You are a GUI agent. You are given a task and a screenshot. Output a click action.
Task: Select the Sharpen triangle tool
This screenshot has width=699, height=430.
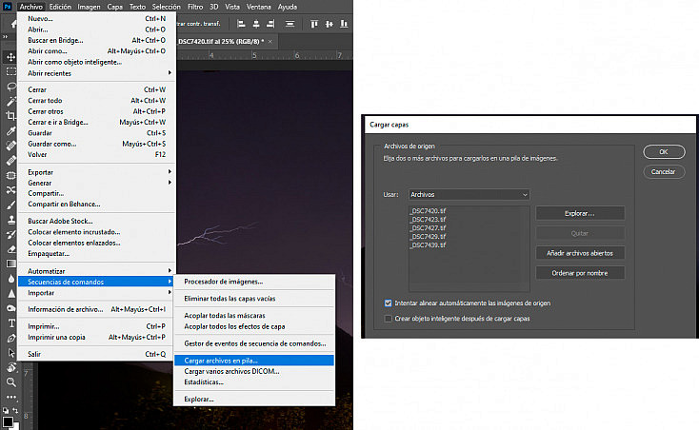click(x=10, y=293)
